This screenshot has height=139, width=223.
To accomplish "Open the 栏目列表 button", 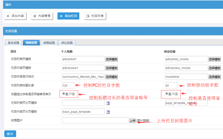I will tap(95, 16).
